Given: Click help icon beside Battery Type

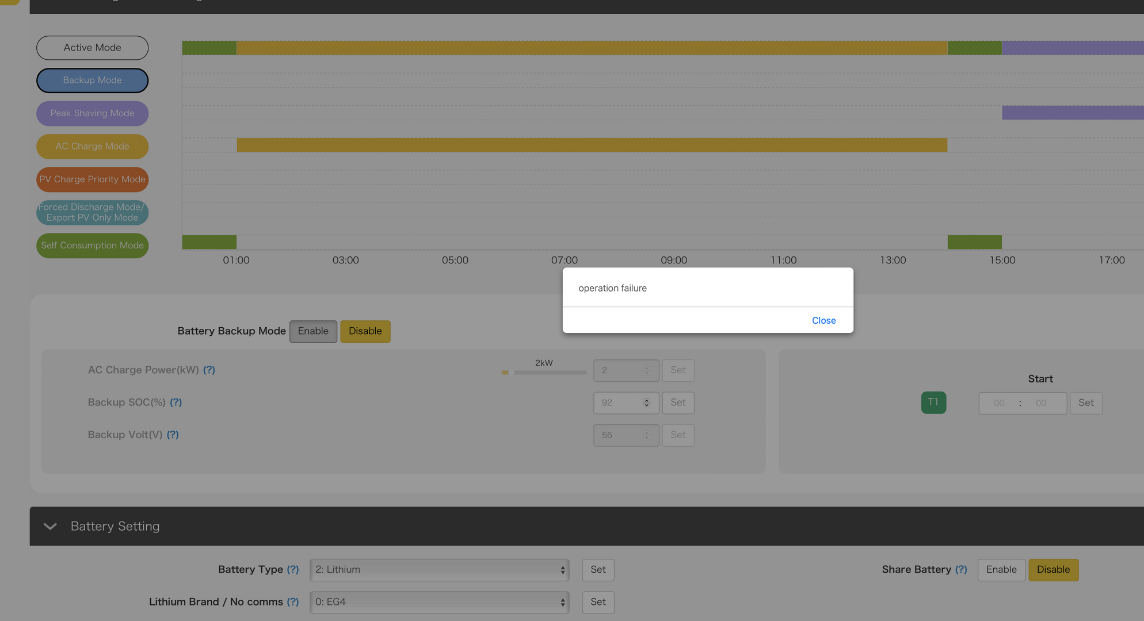Looking at the screenshot, I should click(293, 569).
